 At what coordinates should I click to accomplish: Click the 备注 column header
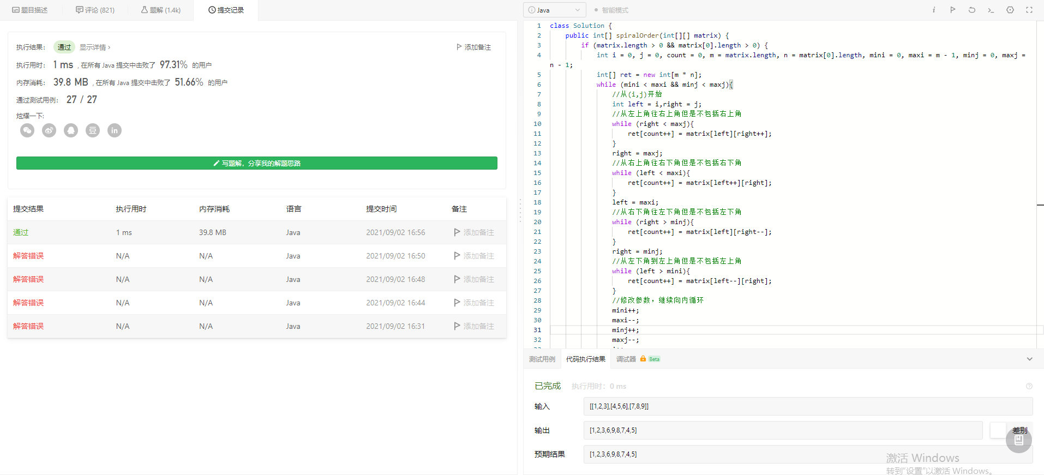pyautogui.click(x=459, y=209)
